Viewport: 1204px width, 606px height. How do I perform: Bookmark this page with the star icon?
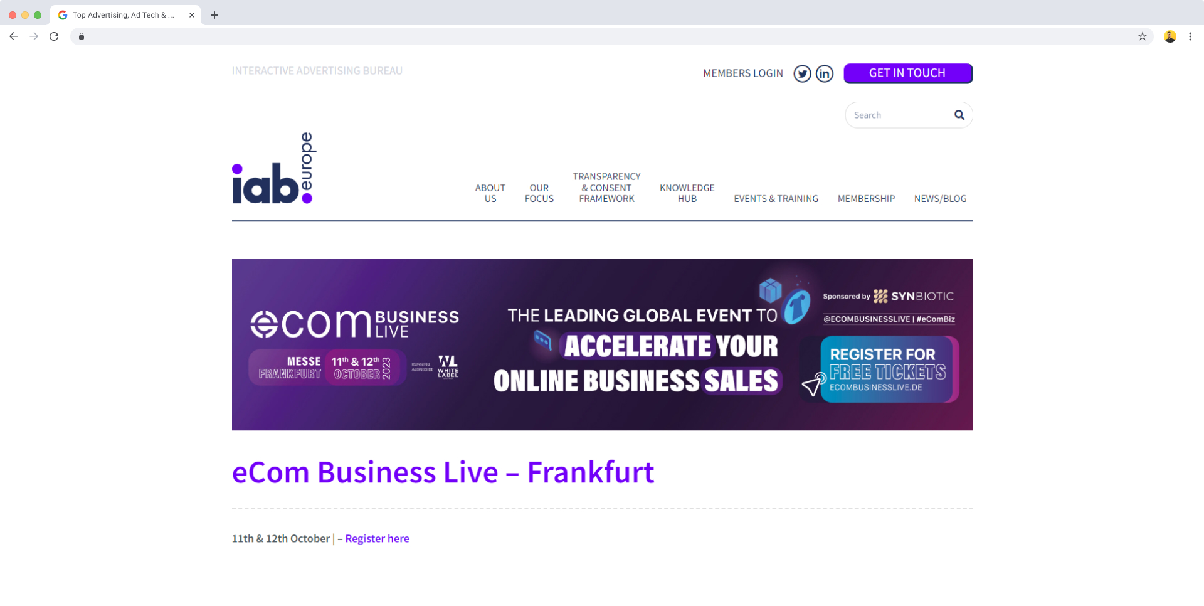(1142, 36)
